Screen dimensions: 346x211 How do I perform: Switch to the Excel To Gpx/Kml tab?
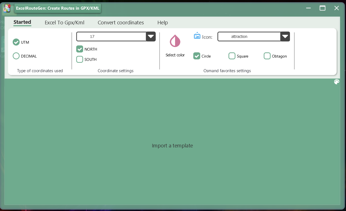click(64, 22)
